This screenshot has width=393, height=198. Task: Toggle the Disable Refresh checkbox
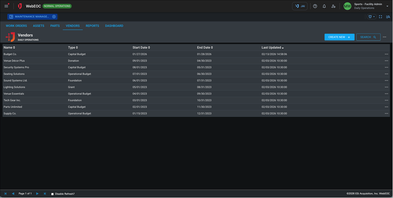coord(52,194)
